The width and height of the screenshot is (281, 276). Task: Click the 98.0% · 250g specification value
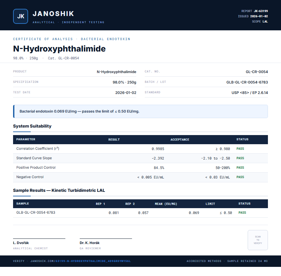pos(124,82)
